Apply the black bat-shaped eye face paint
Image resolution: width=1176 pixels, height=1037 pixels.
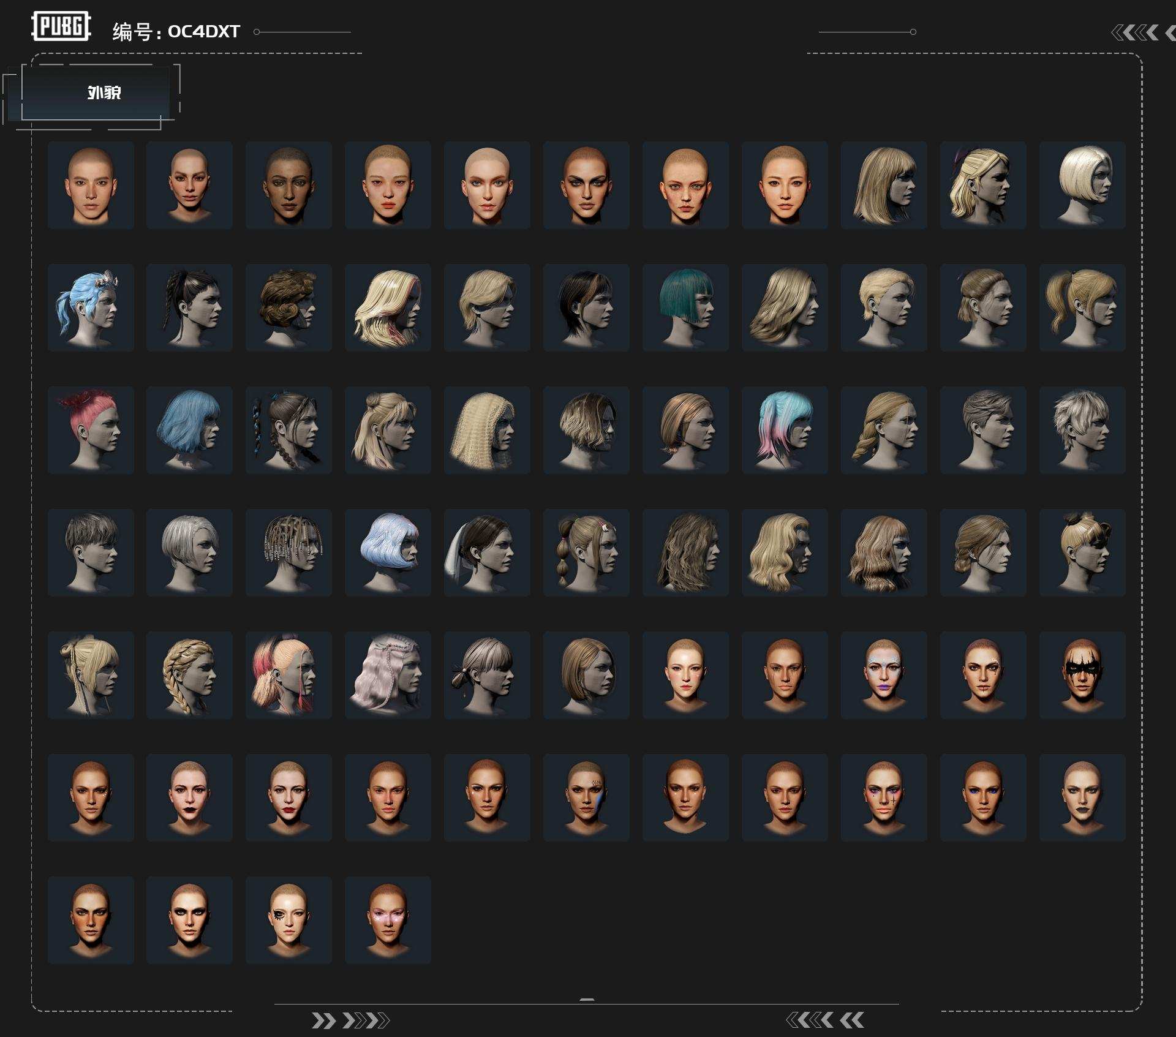click(1082, 675)
